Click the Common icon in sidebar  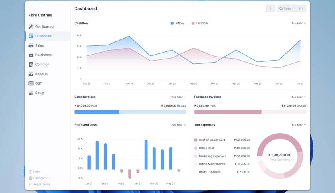point(31,65)
